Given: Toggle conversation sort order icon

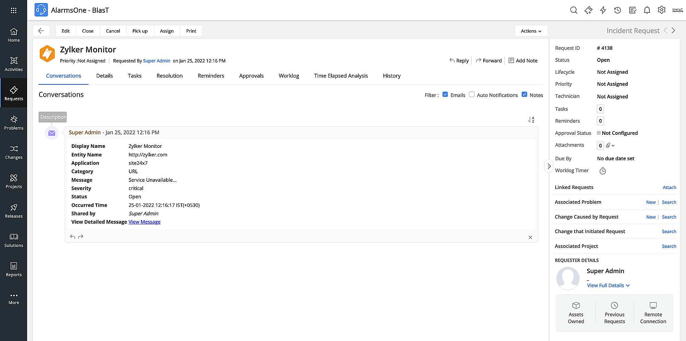Looking at the screenshot, I should pyautogui.click(x=531, y=120).
